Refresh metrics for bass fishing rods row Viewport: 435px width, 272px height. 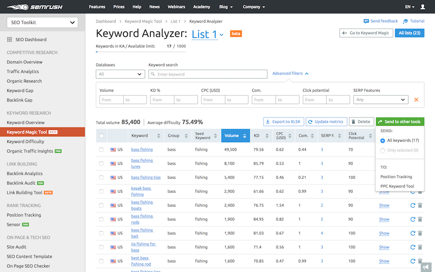point(413,219)
